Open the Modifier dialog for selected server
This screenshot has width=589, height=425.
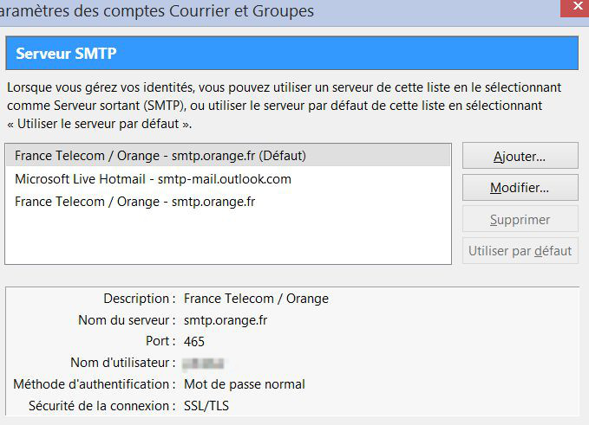tap(520, 187)
